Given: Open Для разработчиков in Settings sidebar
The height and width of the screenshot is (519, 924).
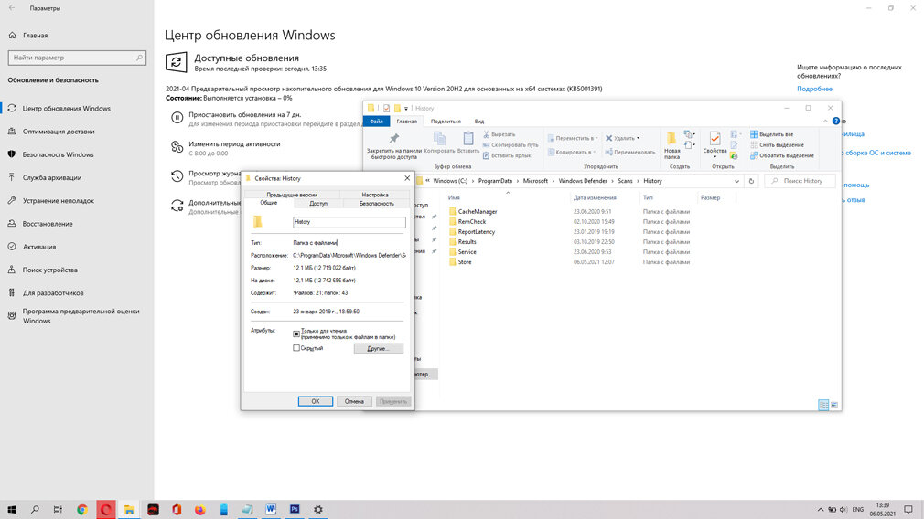Looking at the screenshot, I should point(53,292).
